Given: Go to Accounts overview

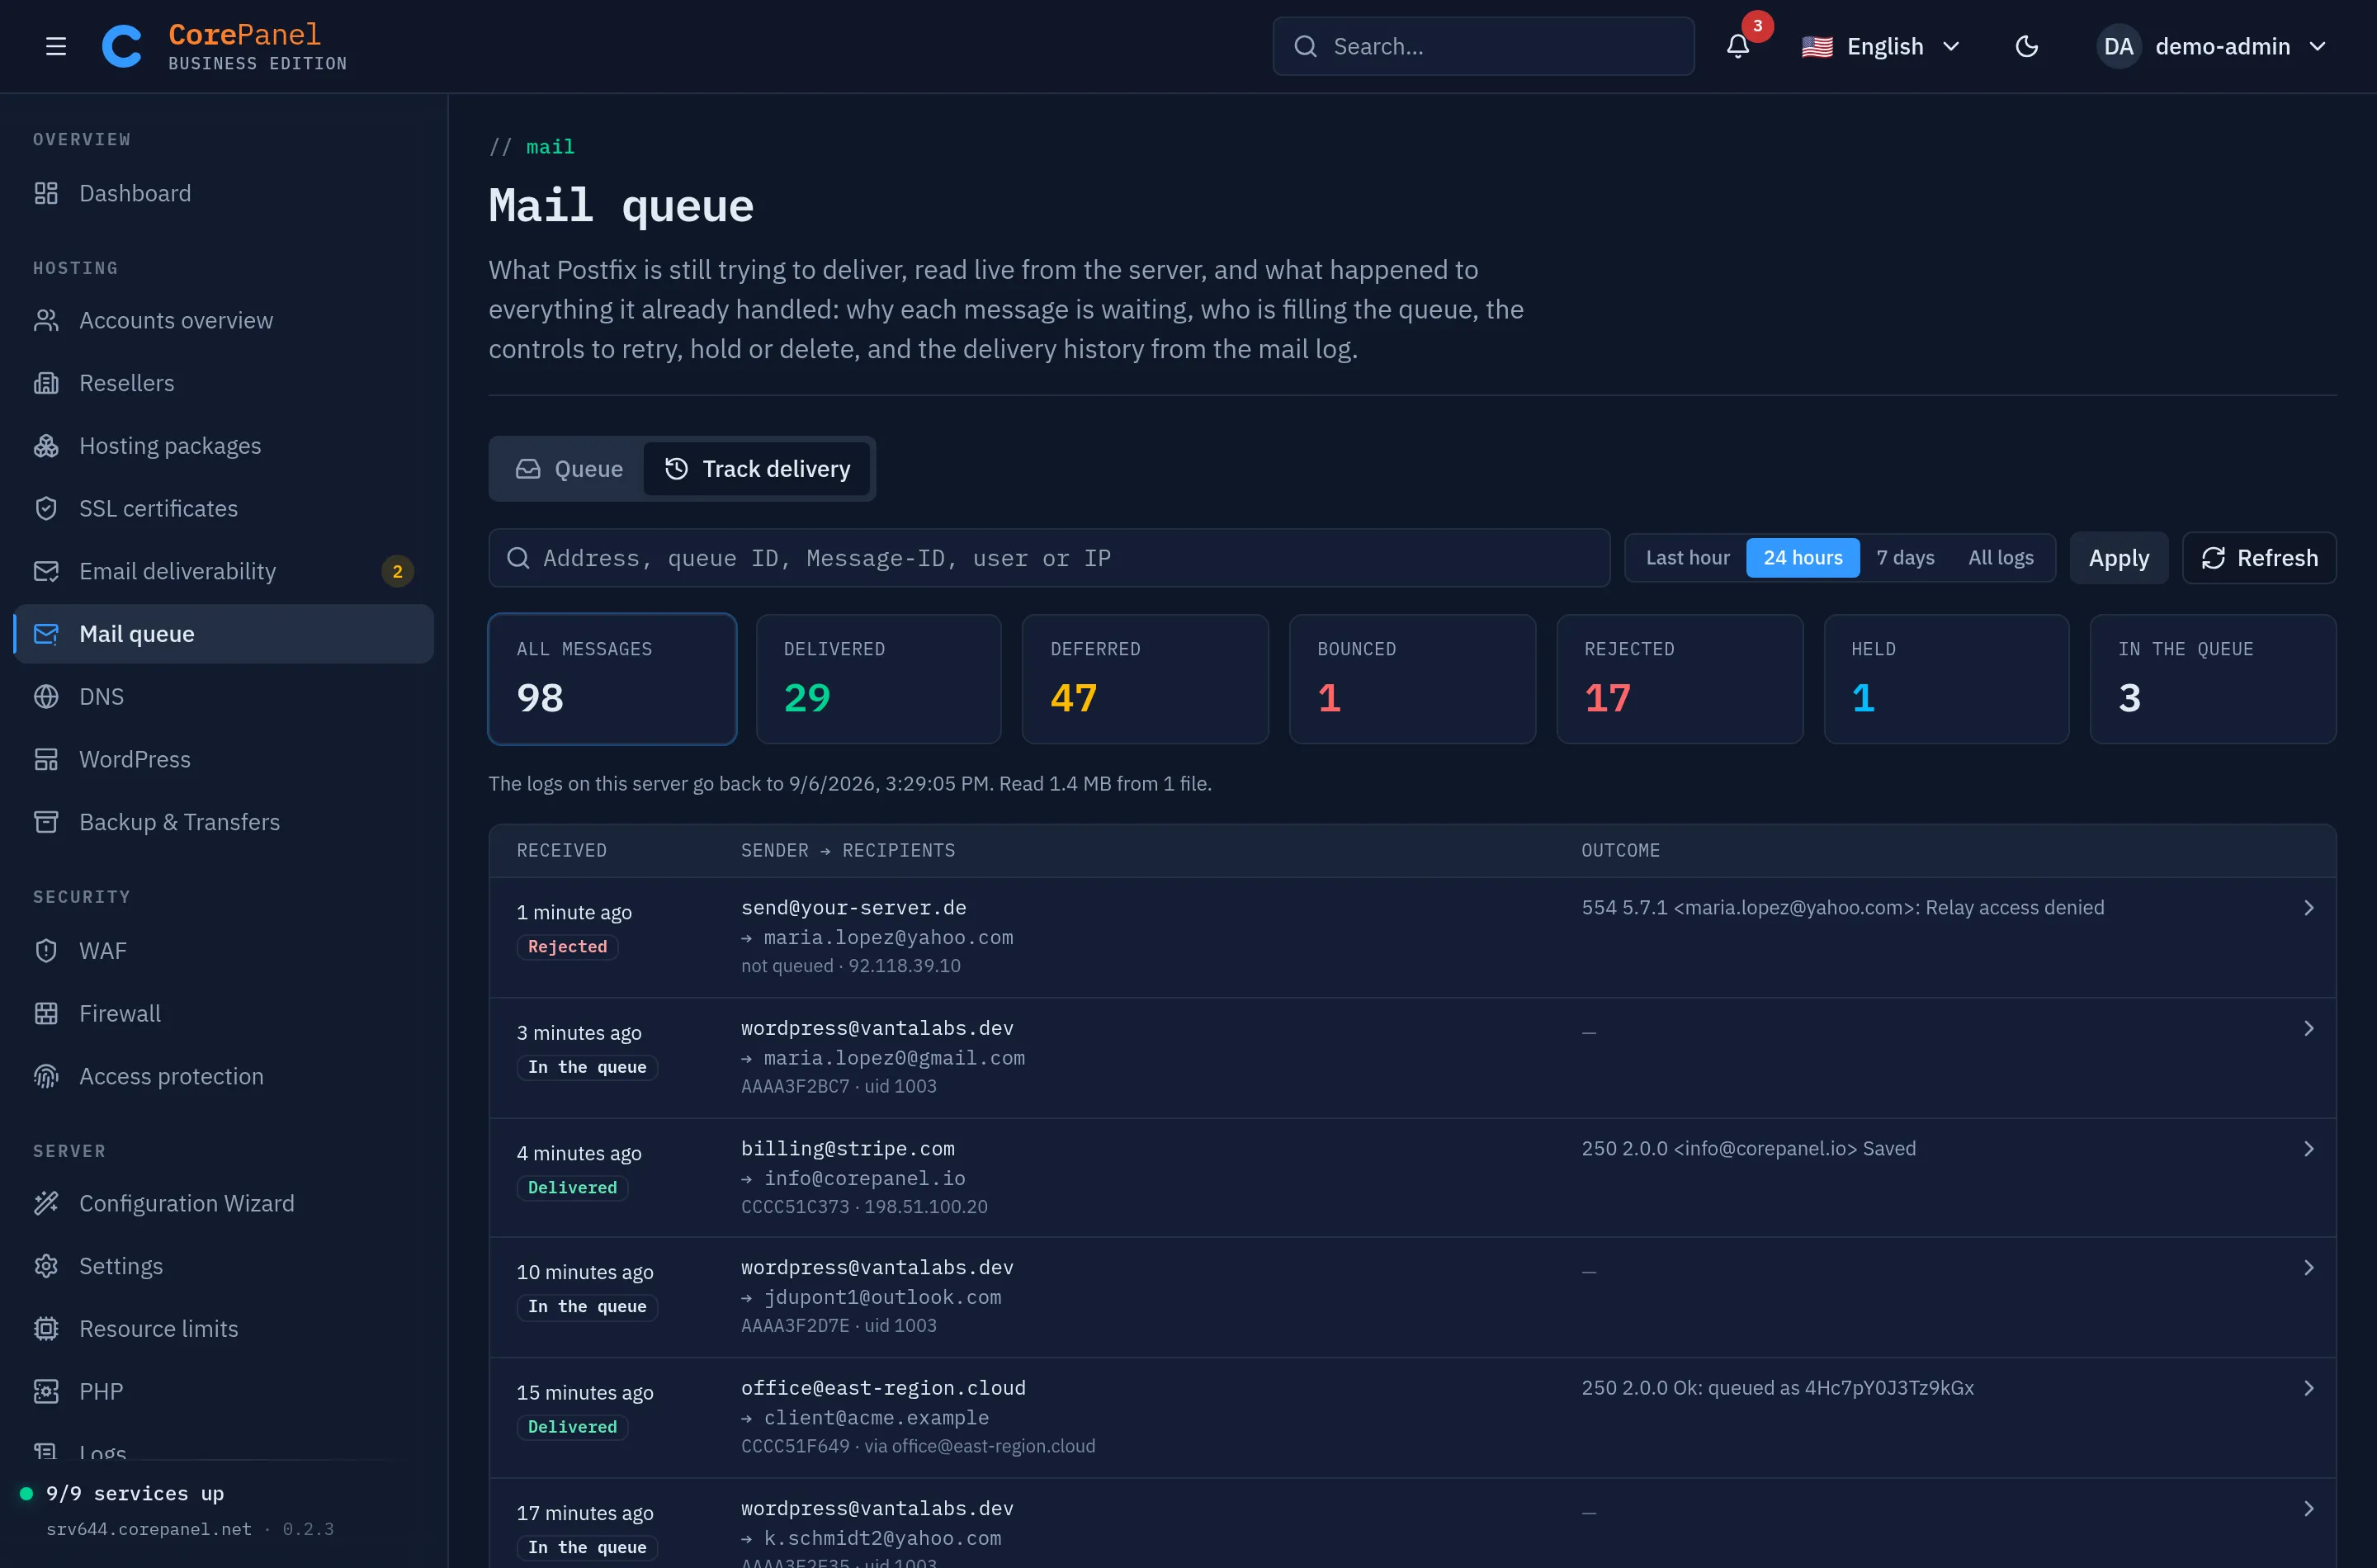Looking at the screenshot, I should [x=224, y=320].
